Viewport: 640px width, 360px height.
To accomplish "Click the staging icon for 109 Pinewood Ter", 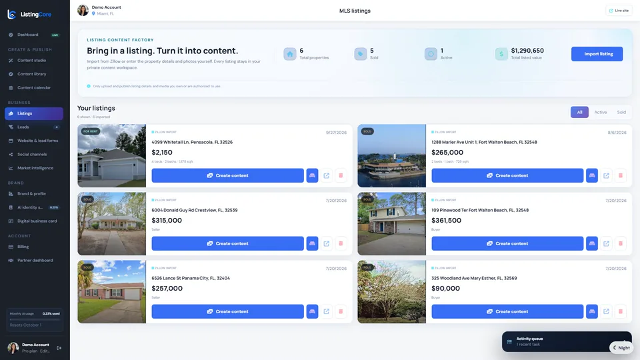I will 592,244.
